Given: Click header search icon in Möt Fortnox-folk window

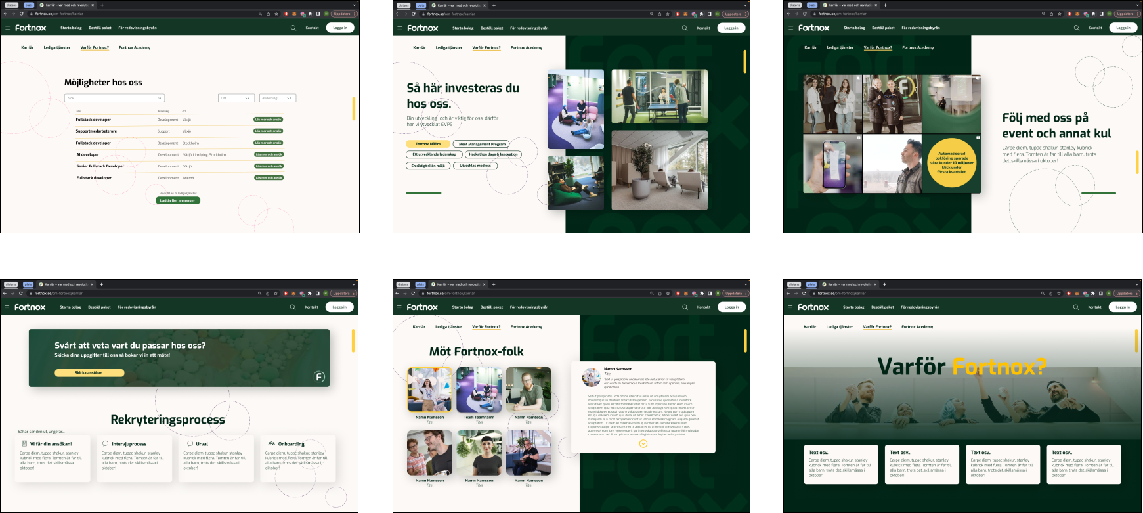Looking at the screenshot, I should [685, 307].
